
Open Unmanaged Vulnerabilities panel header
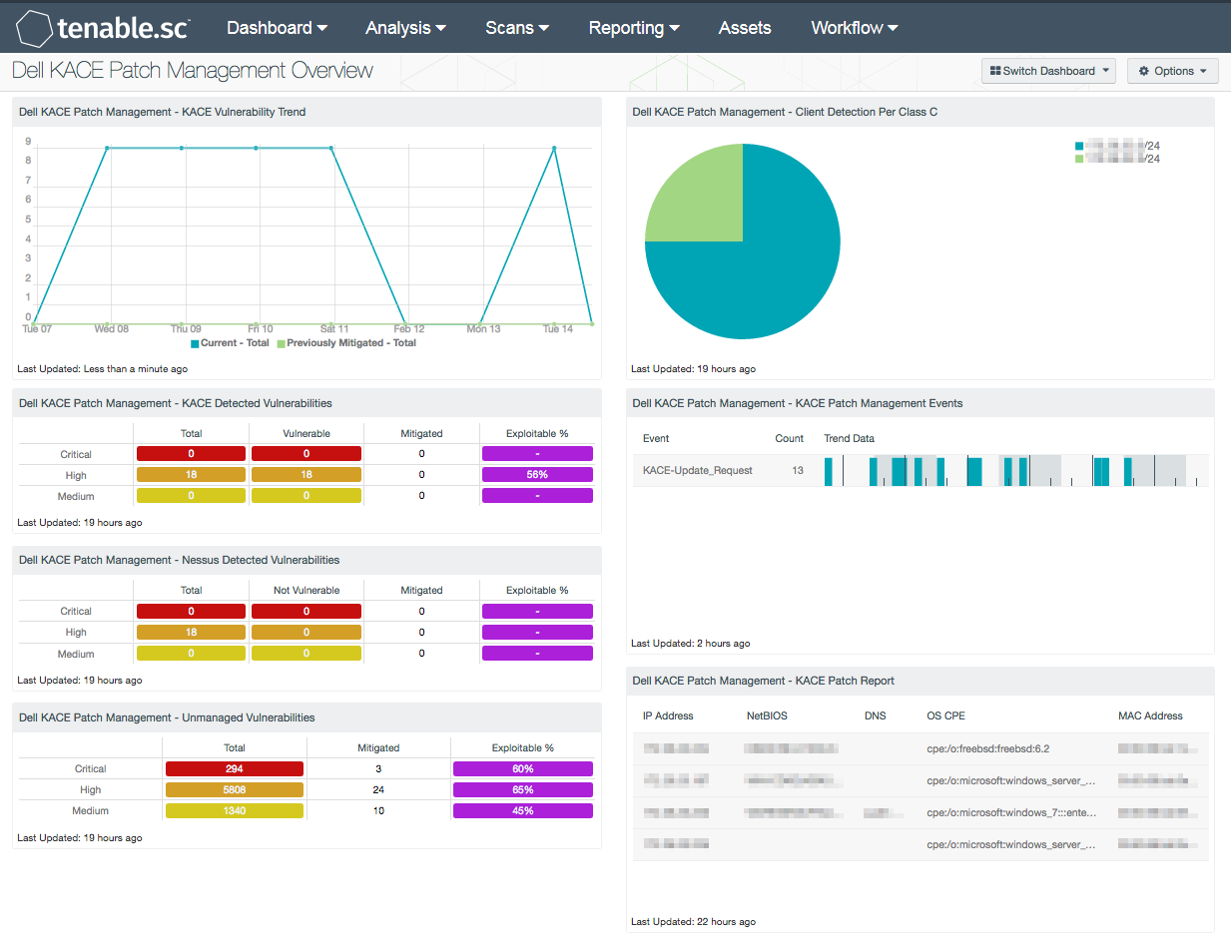tap(307, 717)
